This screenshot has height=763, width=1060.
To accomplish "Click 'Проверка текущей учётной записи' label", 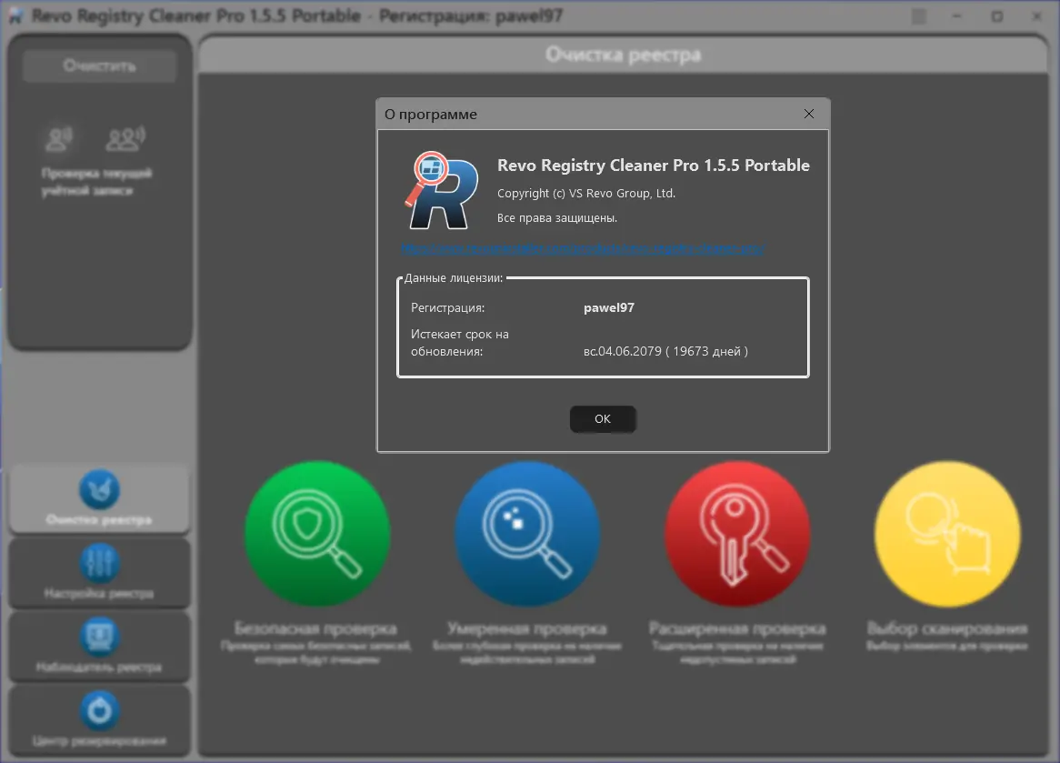I will [x=96, y=182].
